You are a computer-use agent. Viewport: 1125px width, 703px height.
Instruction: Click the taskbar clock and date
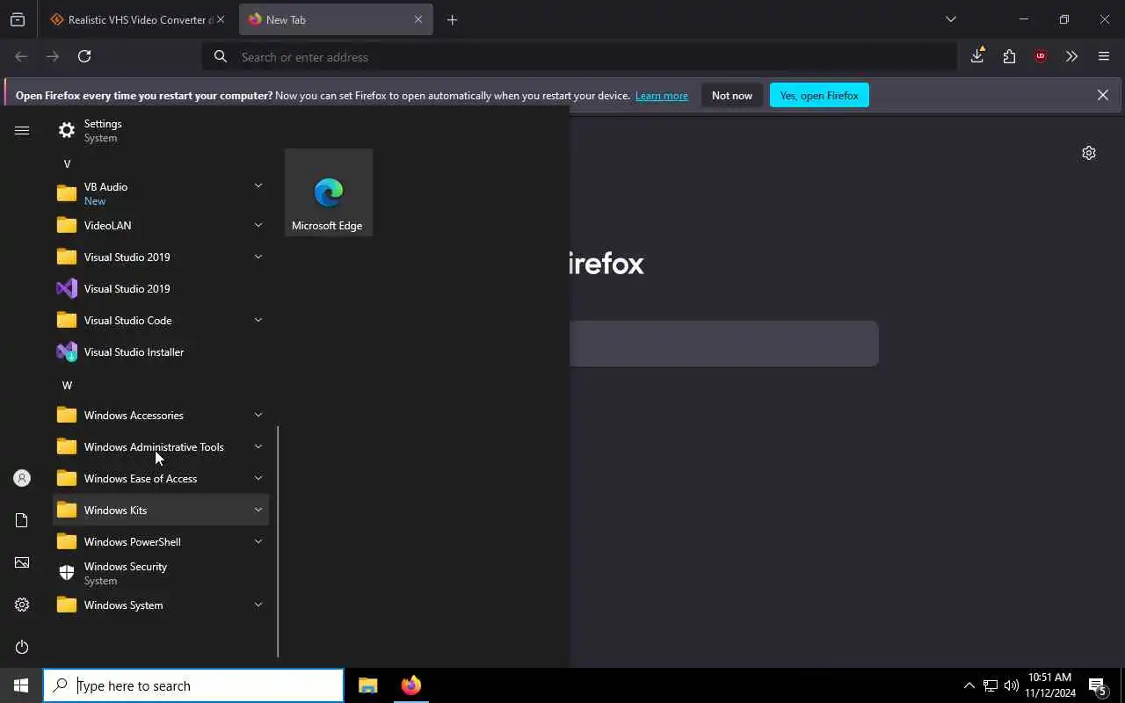tap(1050, 685)
